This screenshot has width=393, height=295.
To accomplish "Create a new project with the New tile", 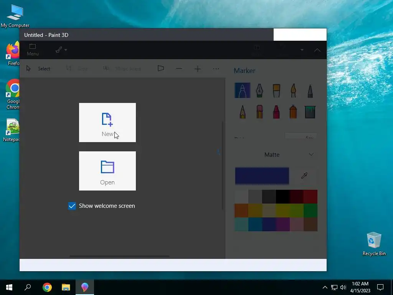I will pos(107,123).
